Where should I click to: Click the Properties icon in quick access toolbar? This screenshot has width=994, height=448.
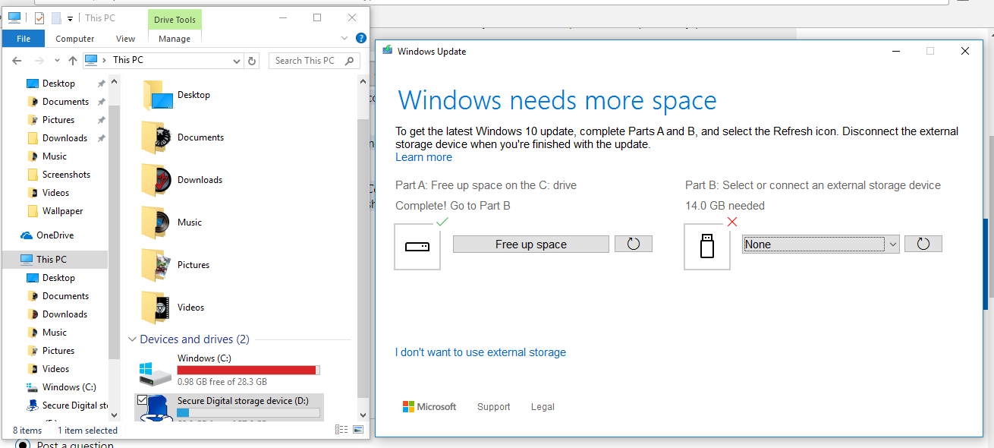[39, 17]
